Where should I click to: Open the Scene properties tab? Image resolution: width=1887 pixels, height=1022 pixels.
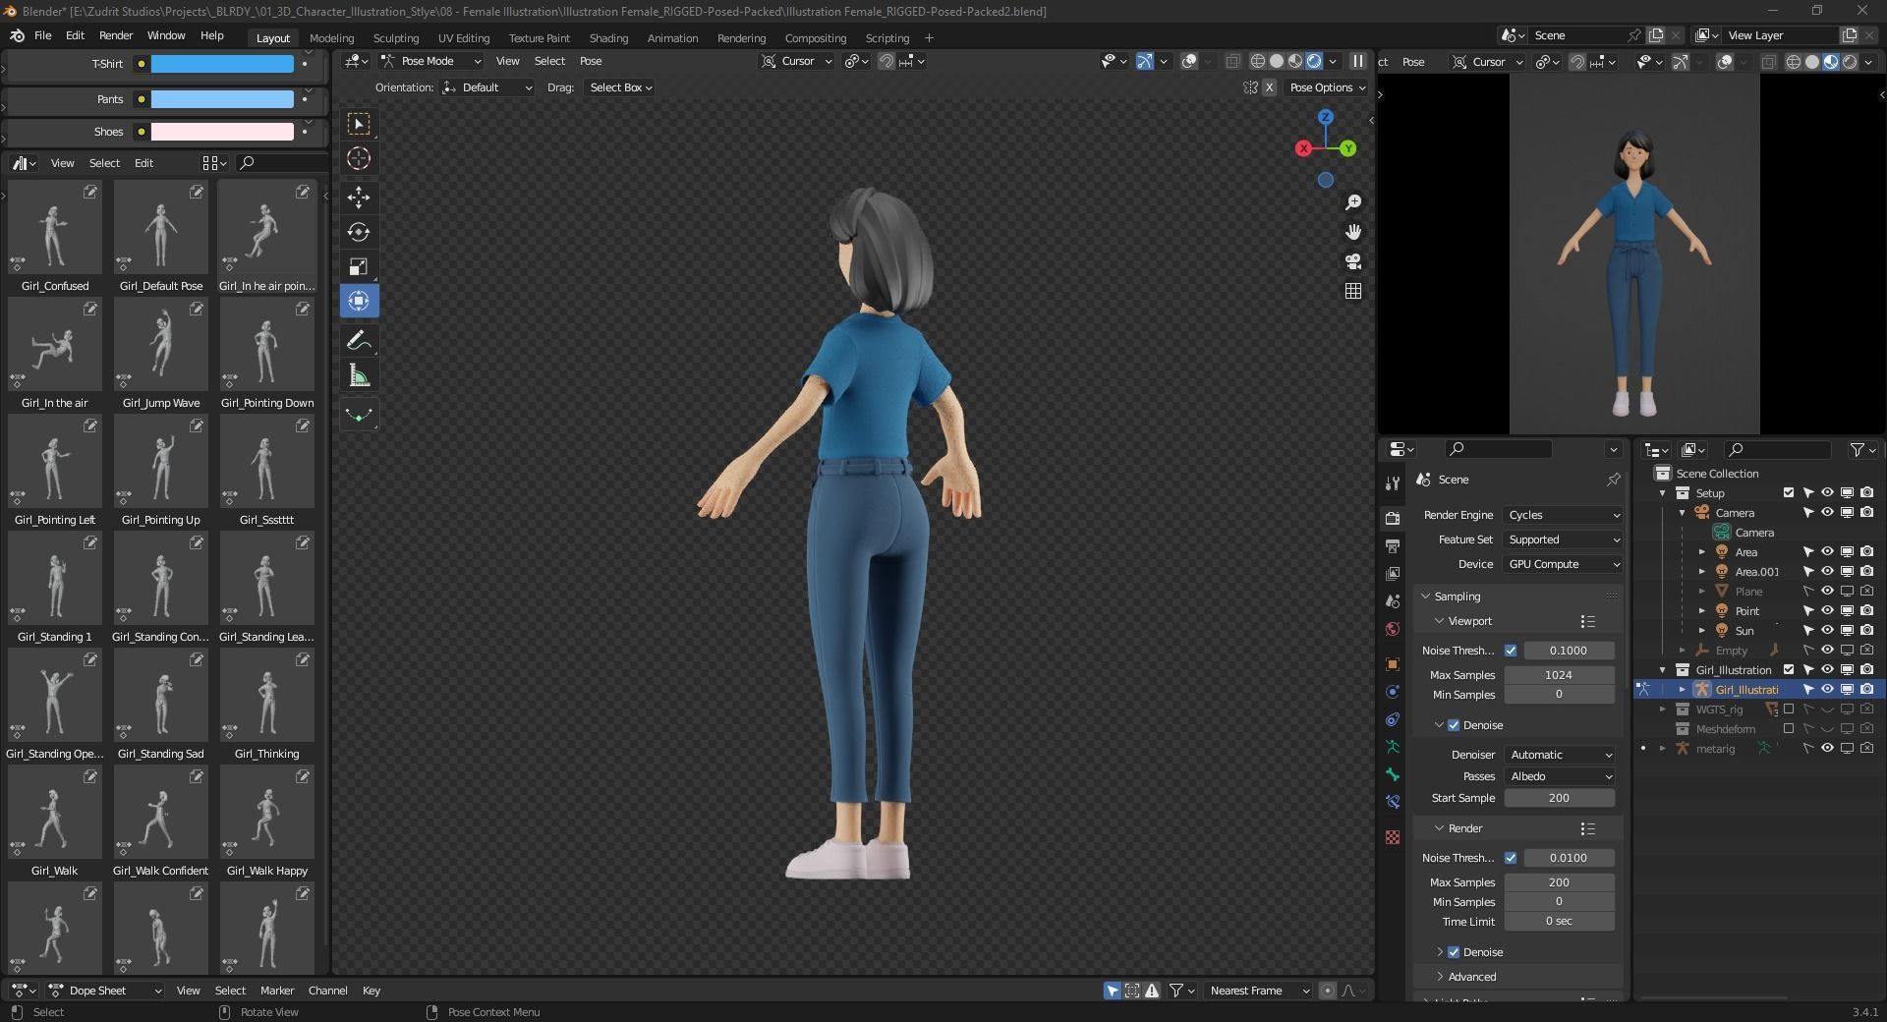[1392, 600]
